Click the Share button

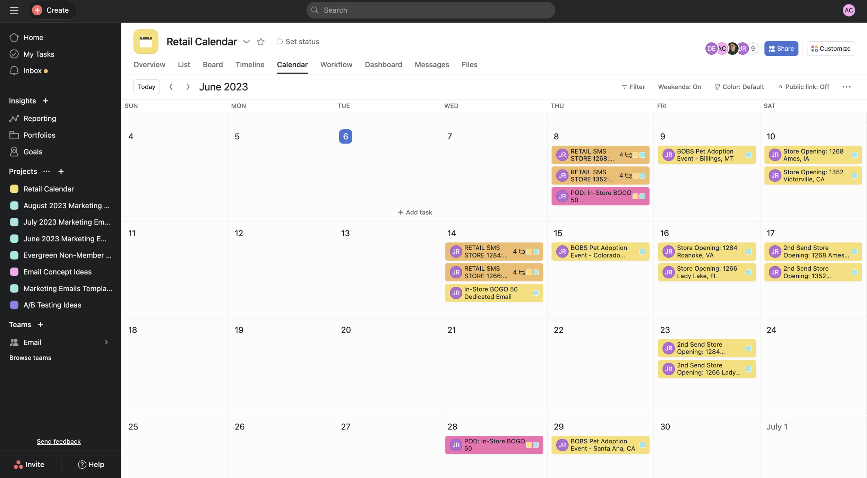(781, 49)
